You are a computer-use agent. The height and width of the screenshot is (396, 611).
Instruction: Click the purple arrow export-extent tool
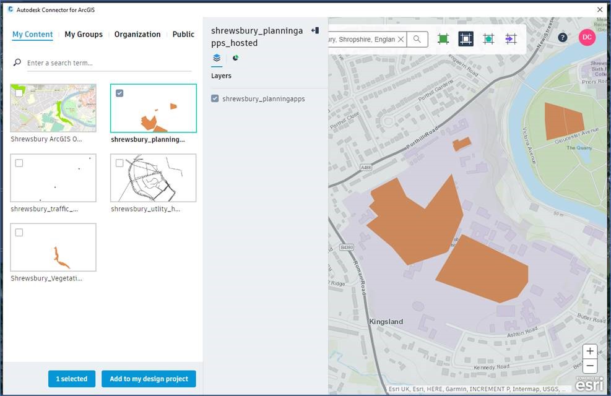click(511, 38)
